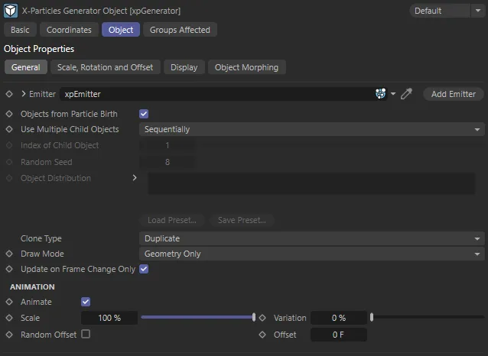The image size is (488, 356).
Task: Disable Objects from Particle Birth checkbox
Action: (144, 114)
